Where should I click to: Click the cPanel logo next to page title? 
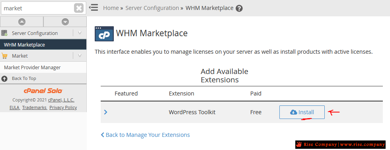(x=104, y=33)
